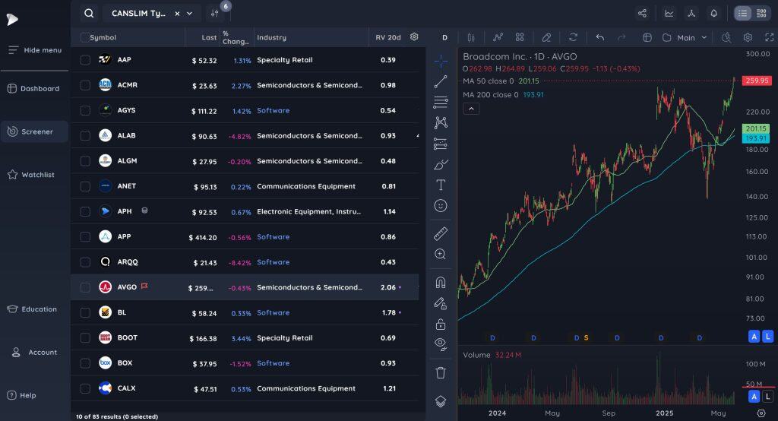This screenshot has height=421, width=778.
Task: Toggle log scale L button on price axis
Action: 767,337
